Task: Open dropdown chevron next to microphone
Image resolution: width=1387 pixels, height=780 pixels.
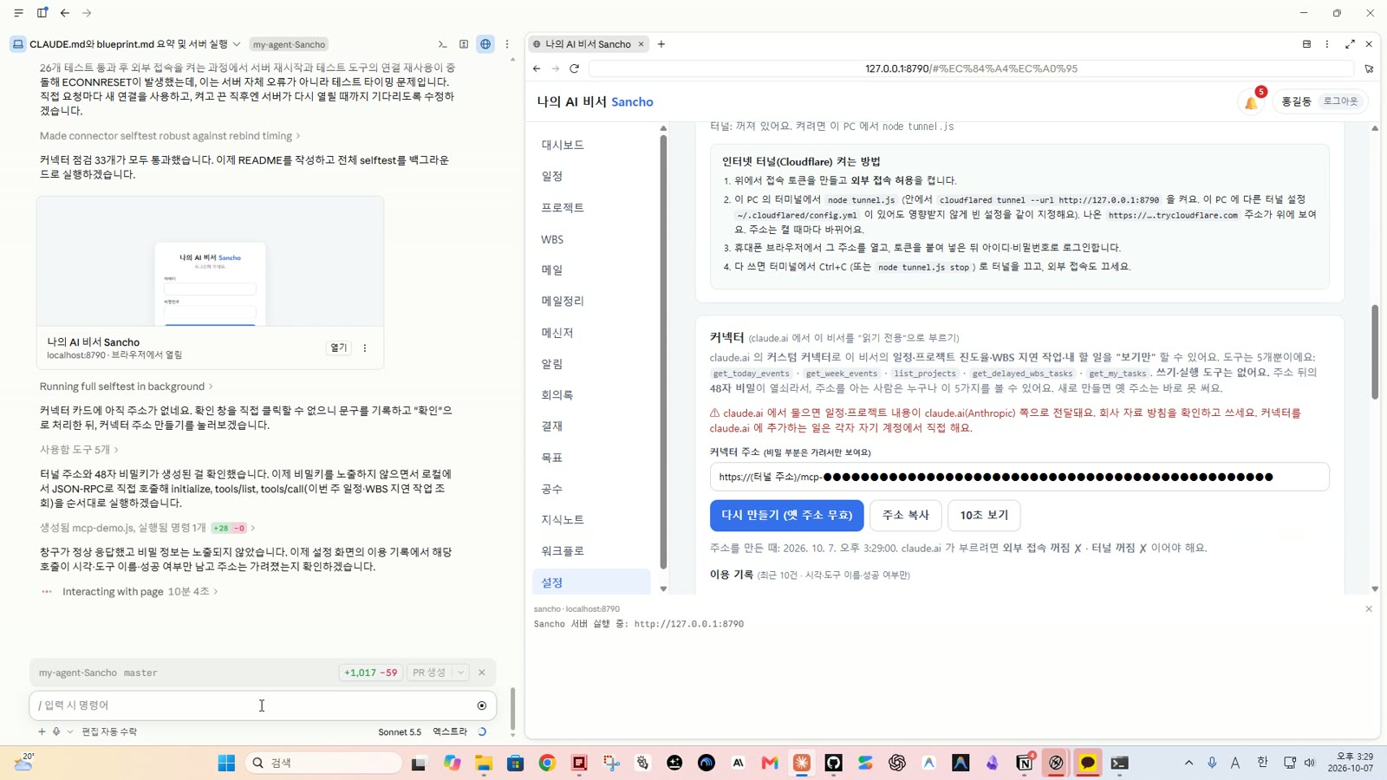Action: click(70, 731)
